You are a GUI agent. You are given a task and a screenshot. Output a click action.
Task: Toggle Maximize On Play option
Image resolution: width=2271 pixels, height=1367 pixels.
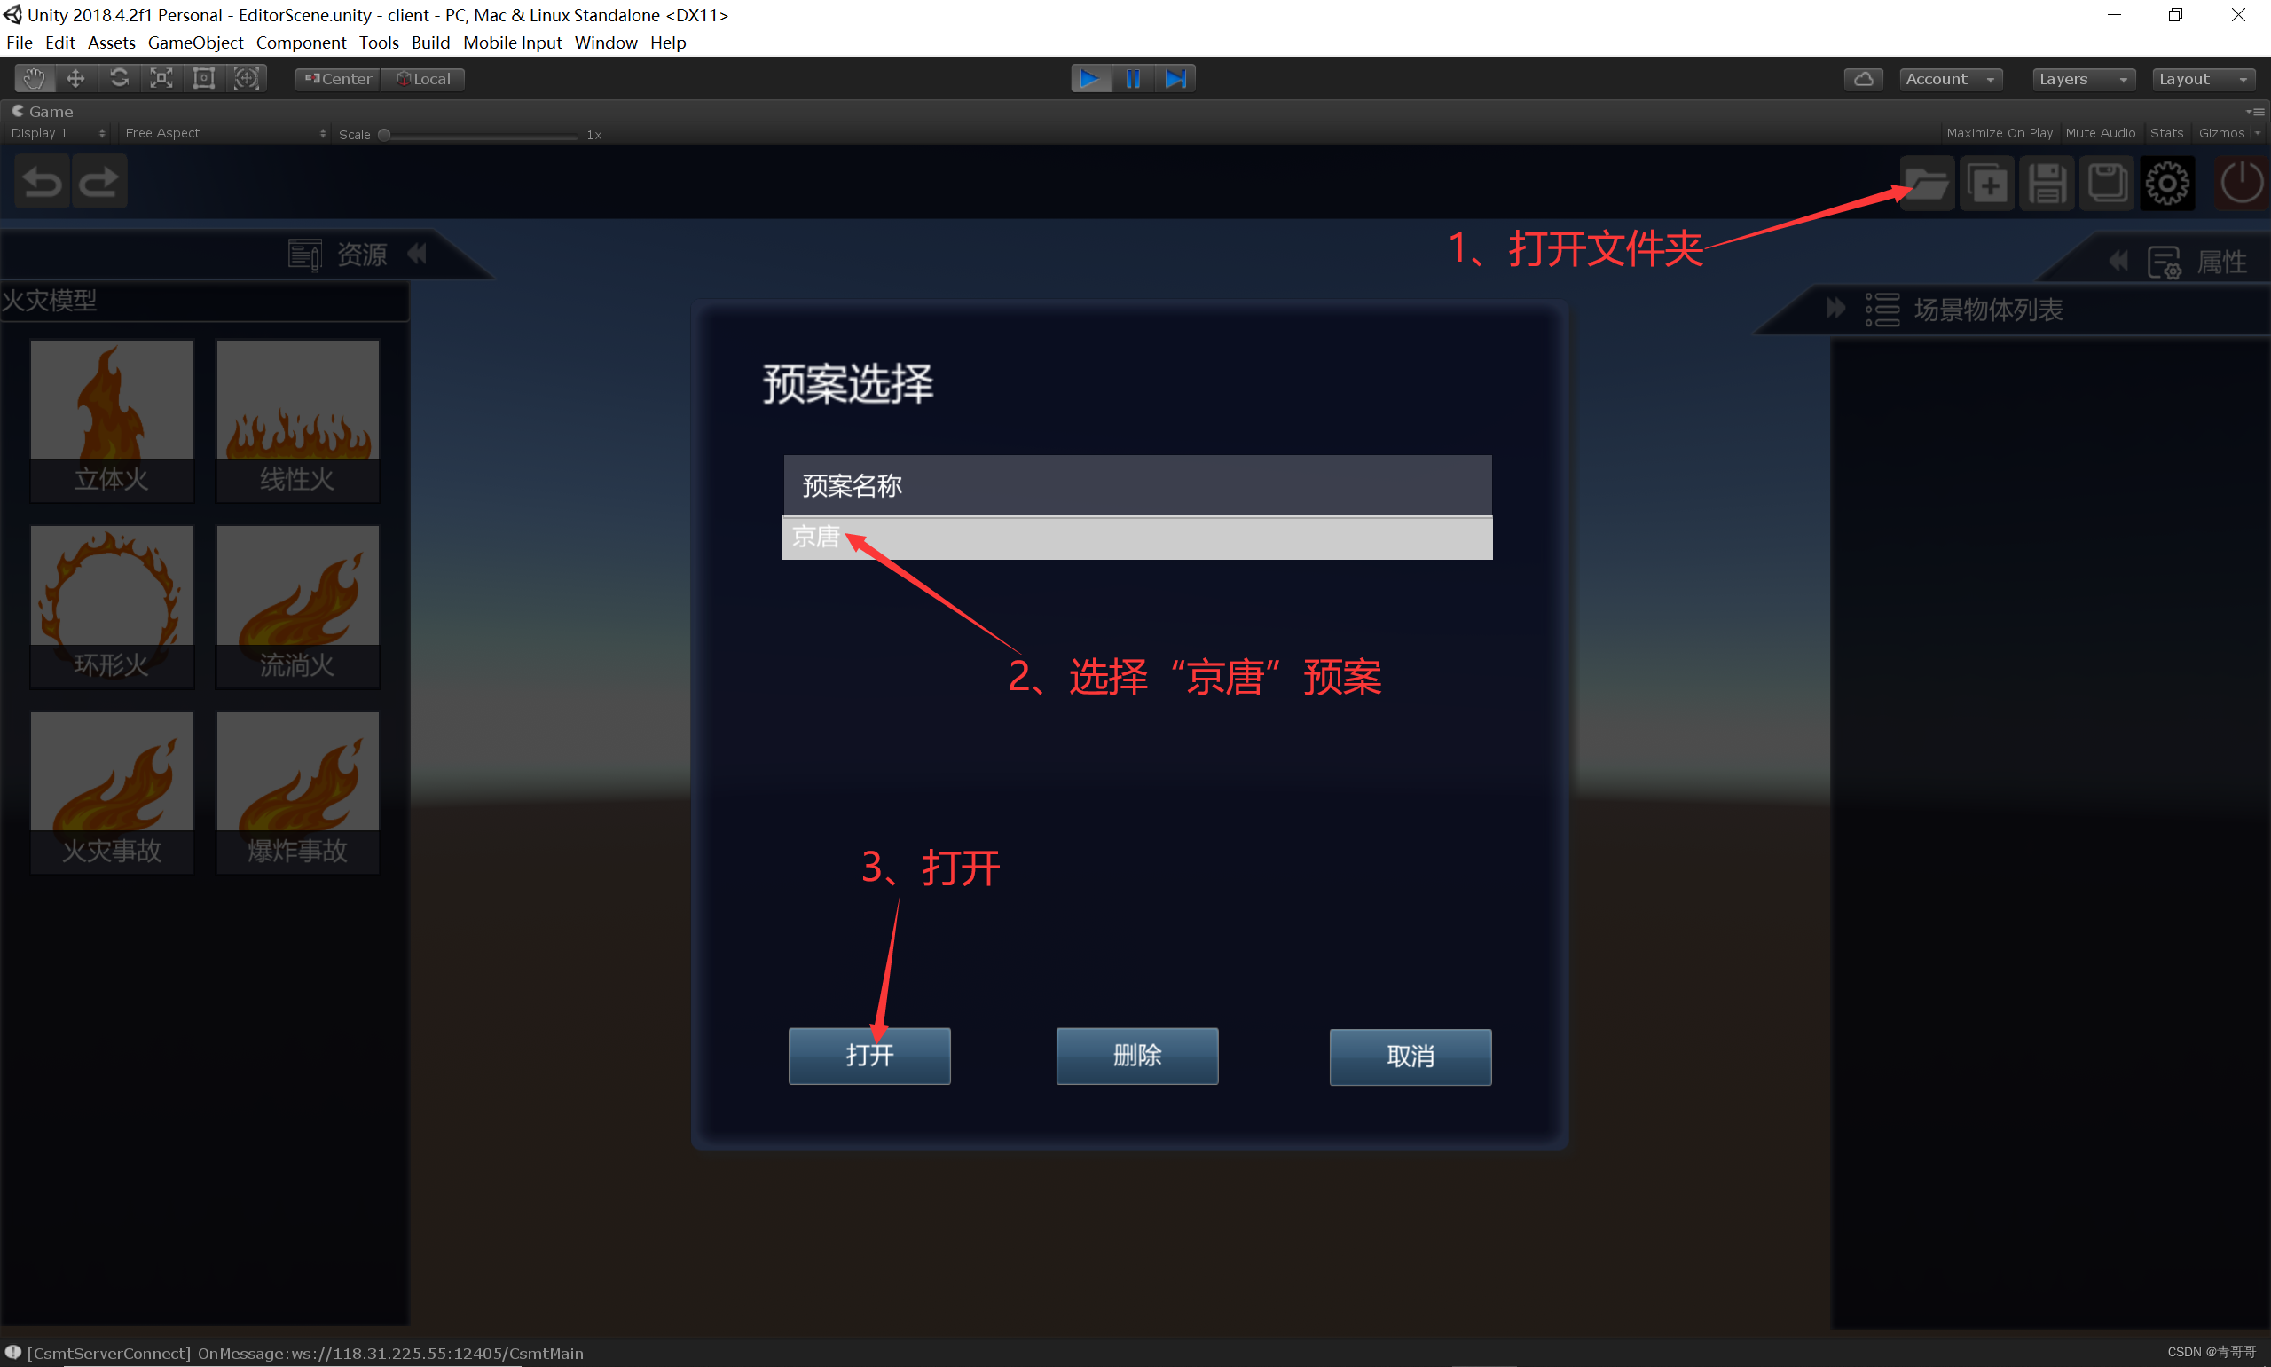click(x=1997, y=133)
